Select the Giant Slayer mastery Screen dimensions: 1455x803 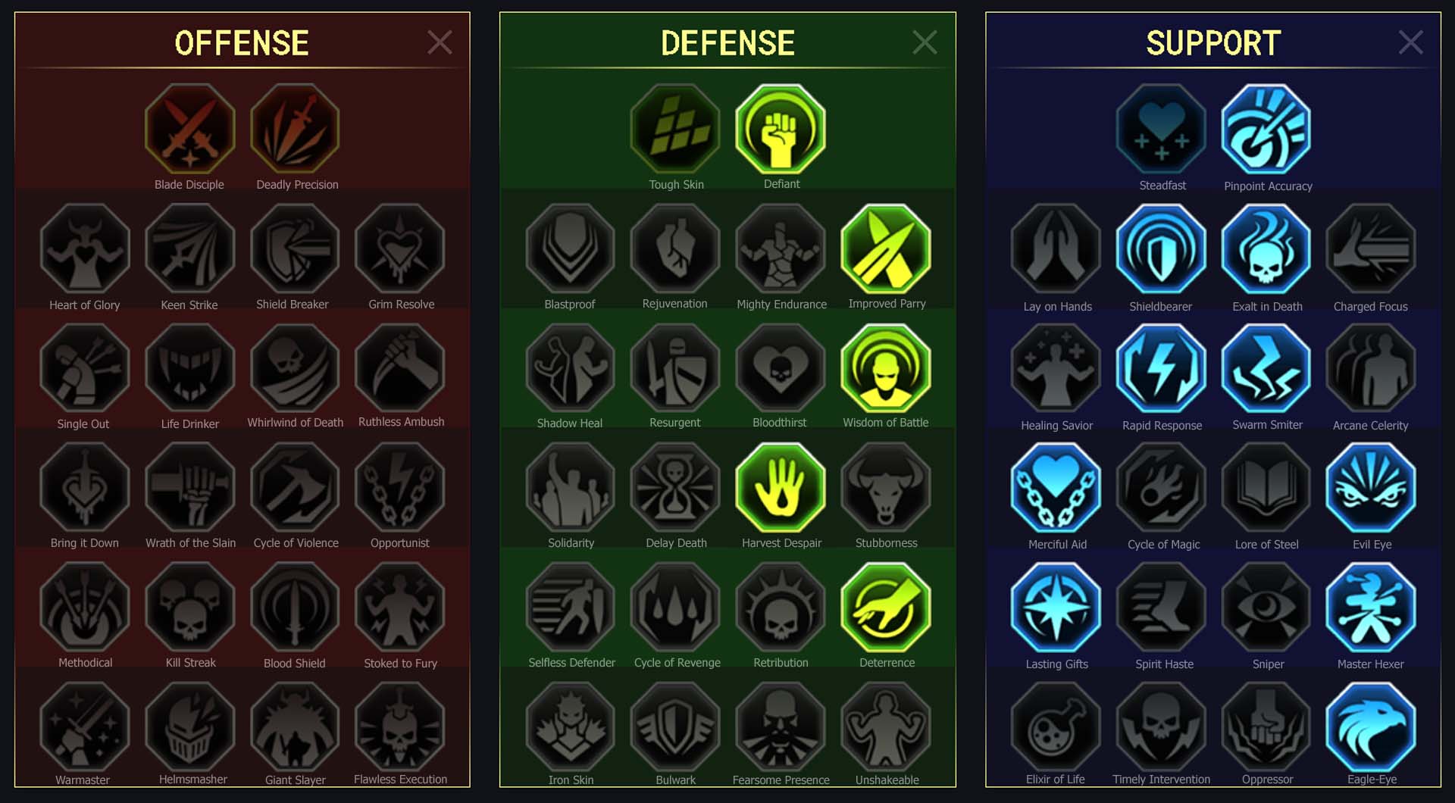tap(295, 727)
